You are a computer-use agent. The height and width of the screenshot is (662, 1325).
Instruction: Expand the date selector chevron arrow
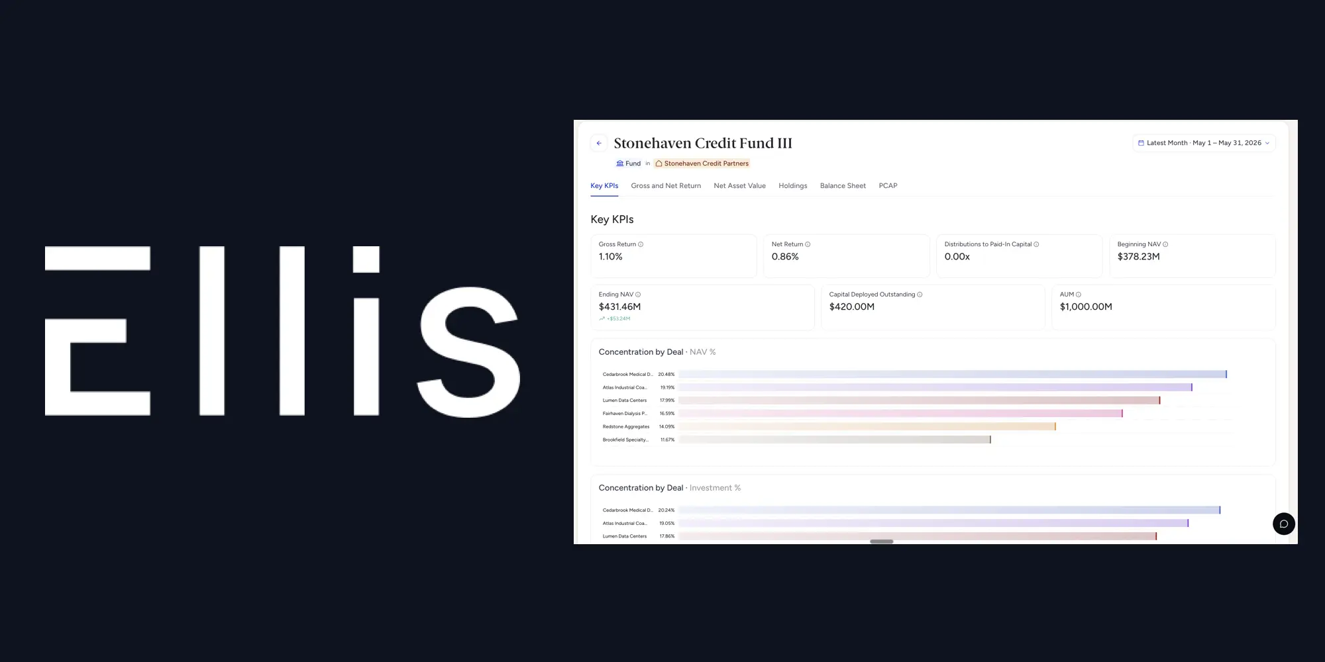click(x=1267, y=143)
